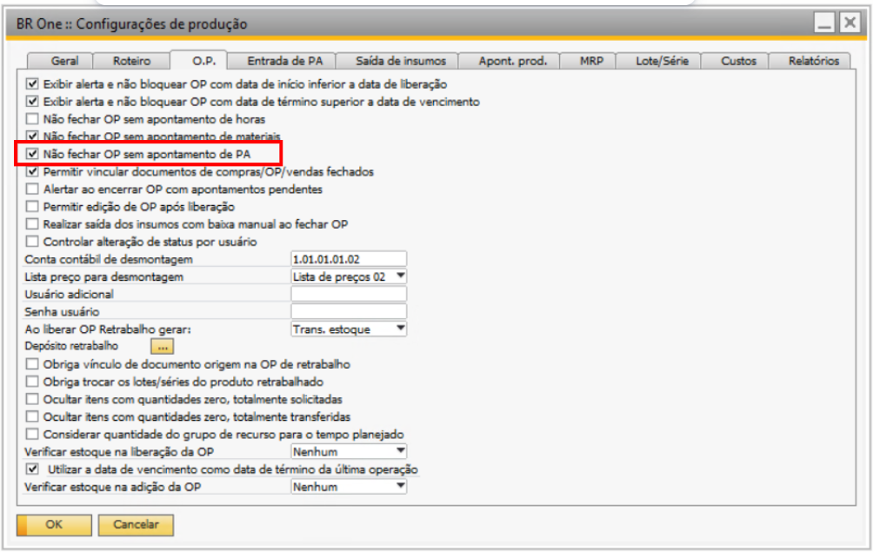Tick 'Obriga trocar os lotes/séries do produto retrabalhado'

pos(33,382)
